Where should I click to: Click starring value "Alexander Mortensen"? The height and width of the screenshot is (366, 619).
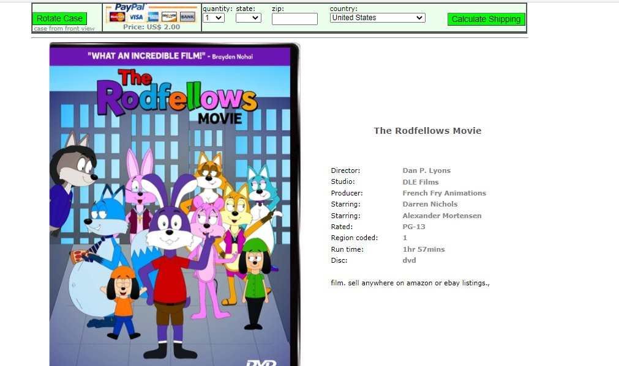[441, 216]
